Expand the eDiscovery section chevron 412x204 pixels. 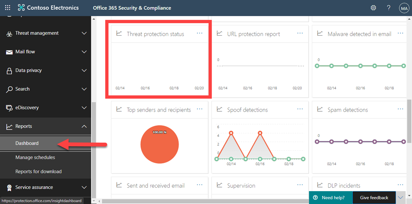click(x=84, y=108)
